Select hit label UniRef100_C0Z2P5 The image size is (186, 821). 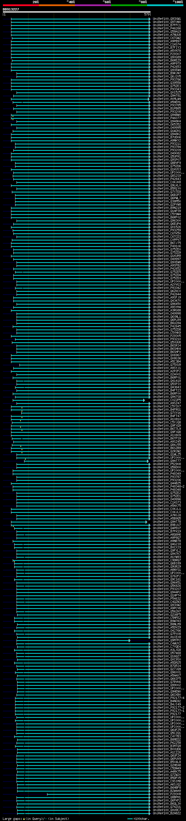point(167,400)
